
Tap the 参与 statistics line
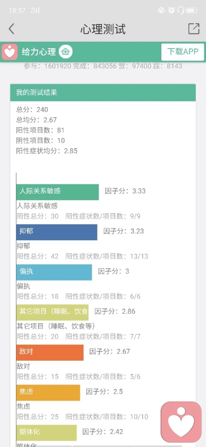click(103, 66)
